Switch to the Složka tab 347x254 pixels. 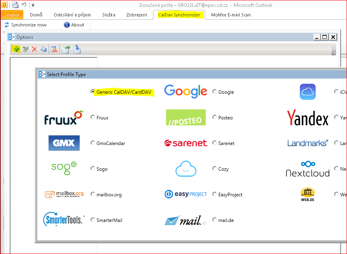click(x=109, y=15)
